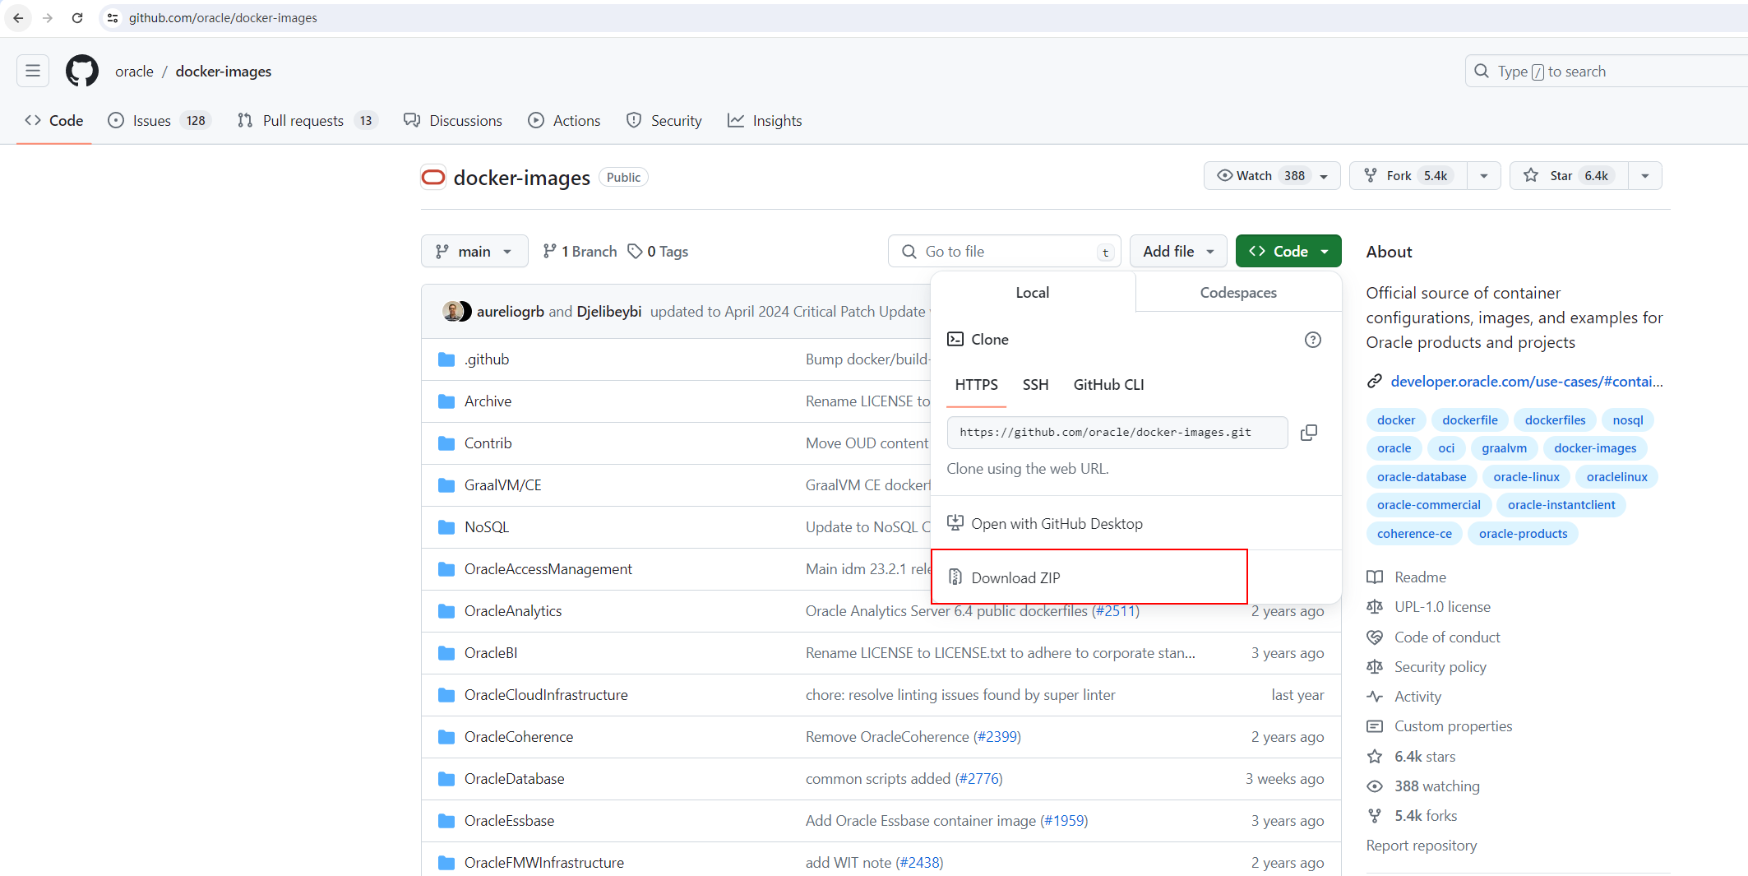The width and height of the screenshot is (1748, 876).
Task: Click the GitHub Octocat logo
Action: pyautogui.click(x=82, y=71)
